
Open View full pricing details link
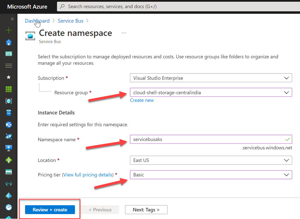point(88,175)
